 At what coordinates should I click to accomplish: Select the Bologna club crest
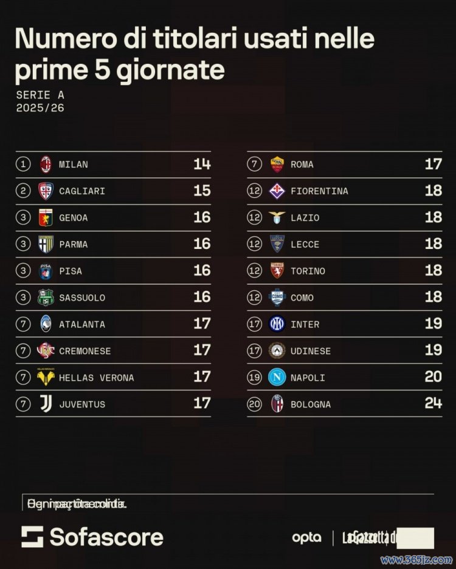(x=277, y=404)
